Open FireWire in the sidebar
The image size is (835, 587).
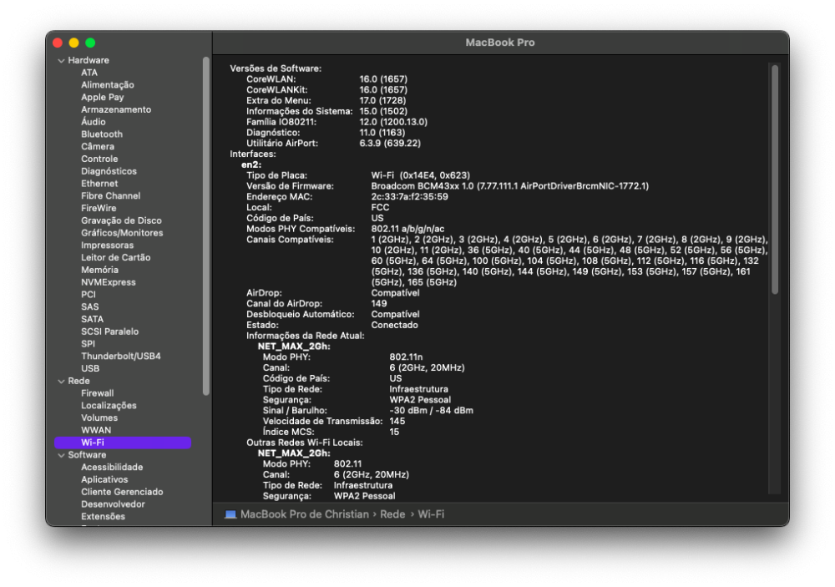pos(99,208)
